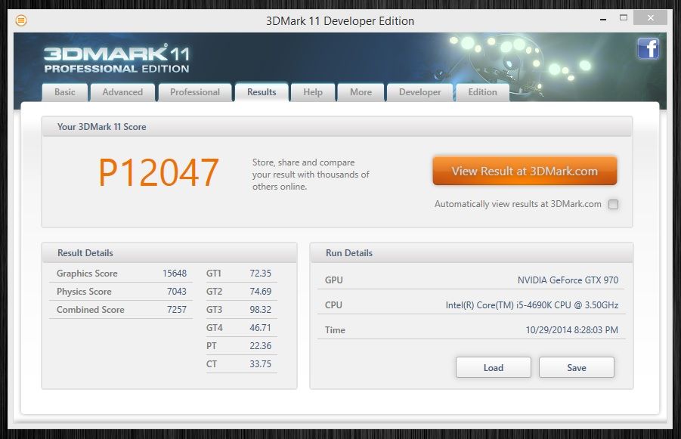Click the Store, share and compare description text

[x=311, y=175]
